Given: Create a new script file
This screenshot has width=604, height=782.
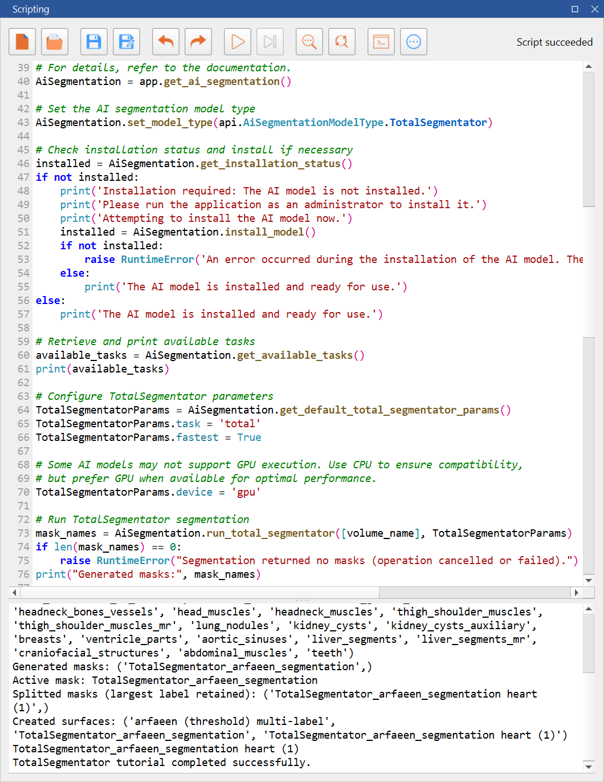Looking at the screenshot, I should click(22, 41).
